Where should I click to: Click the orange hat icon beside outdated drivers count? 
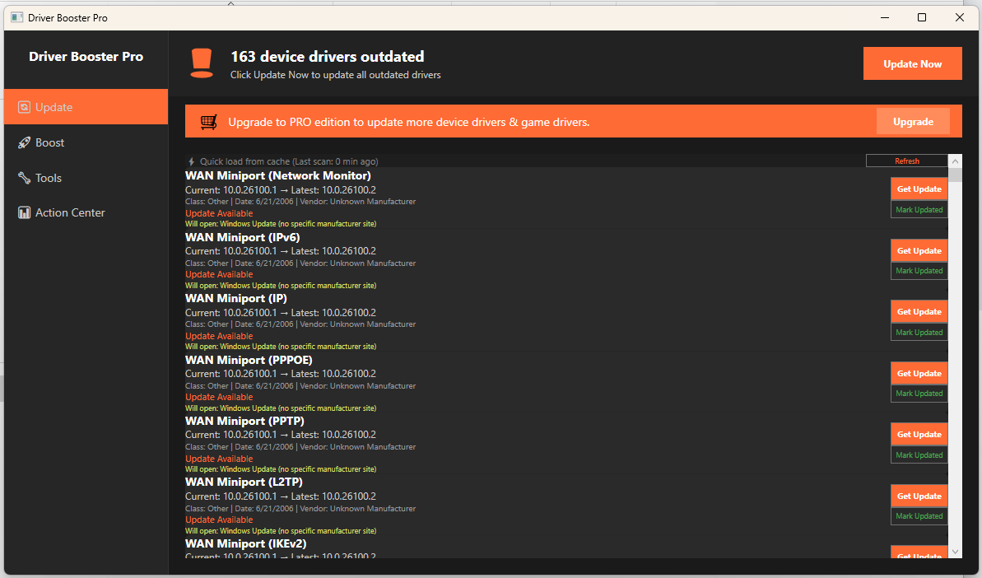point(202,63)
